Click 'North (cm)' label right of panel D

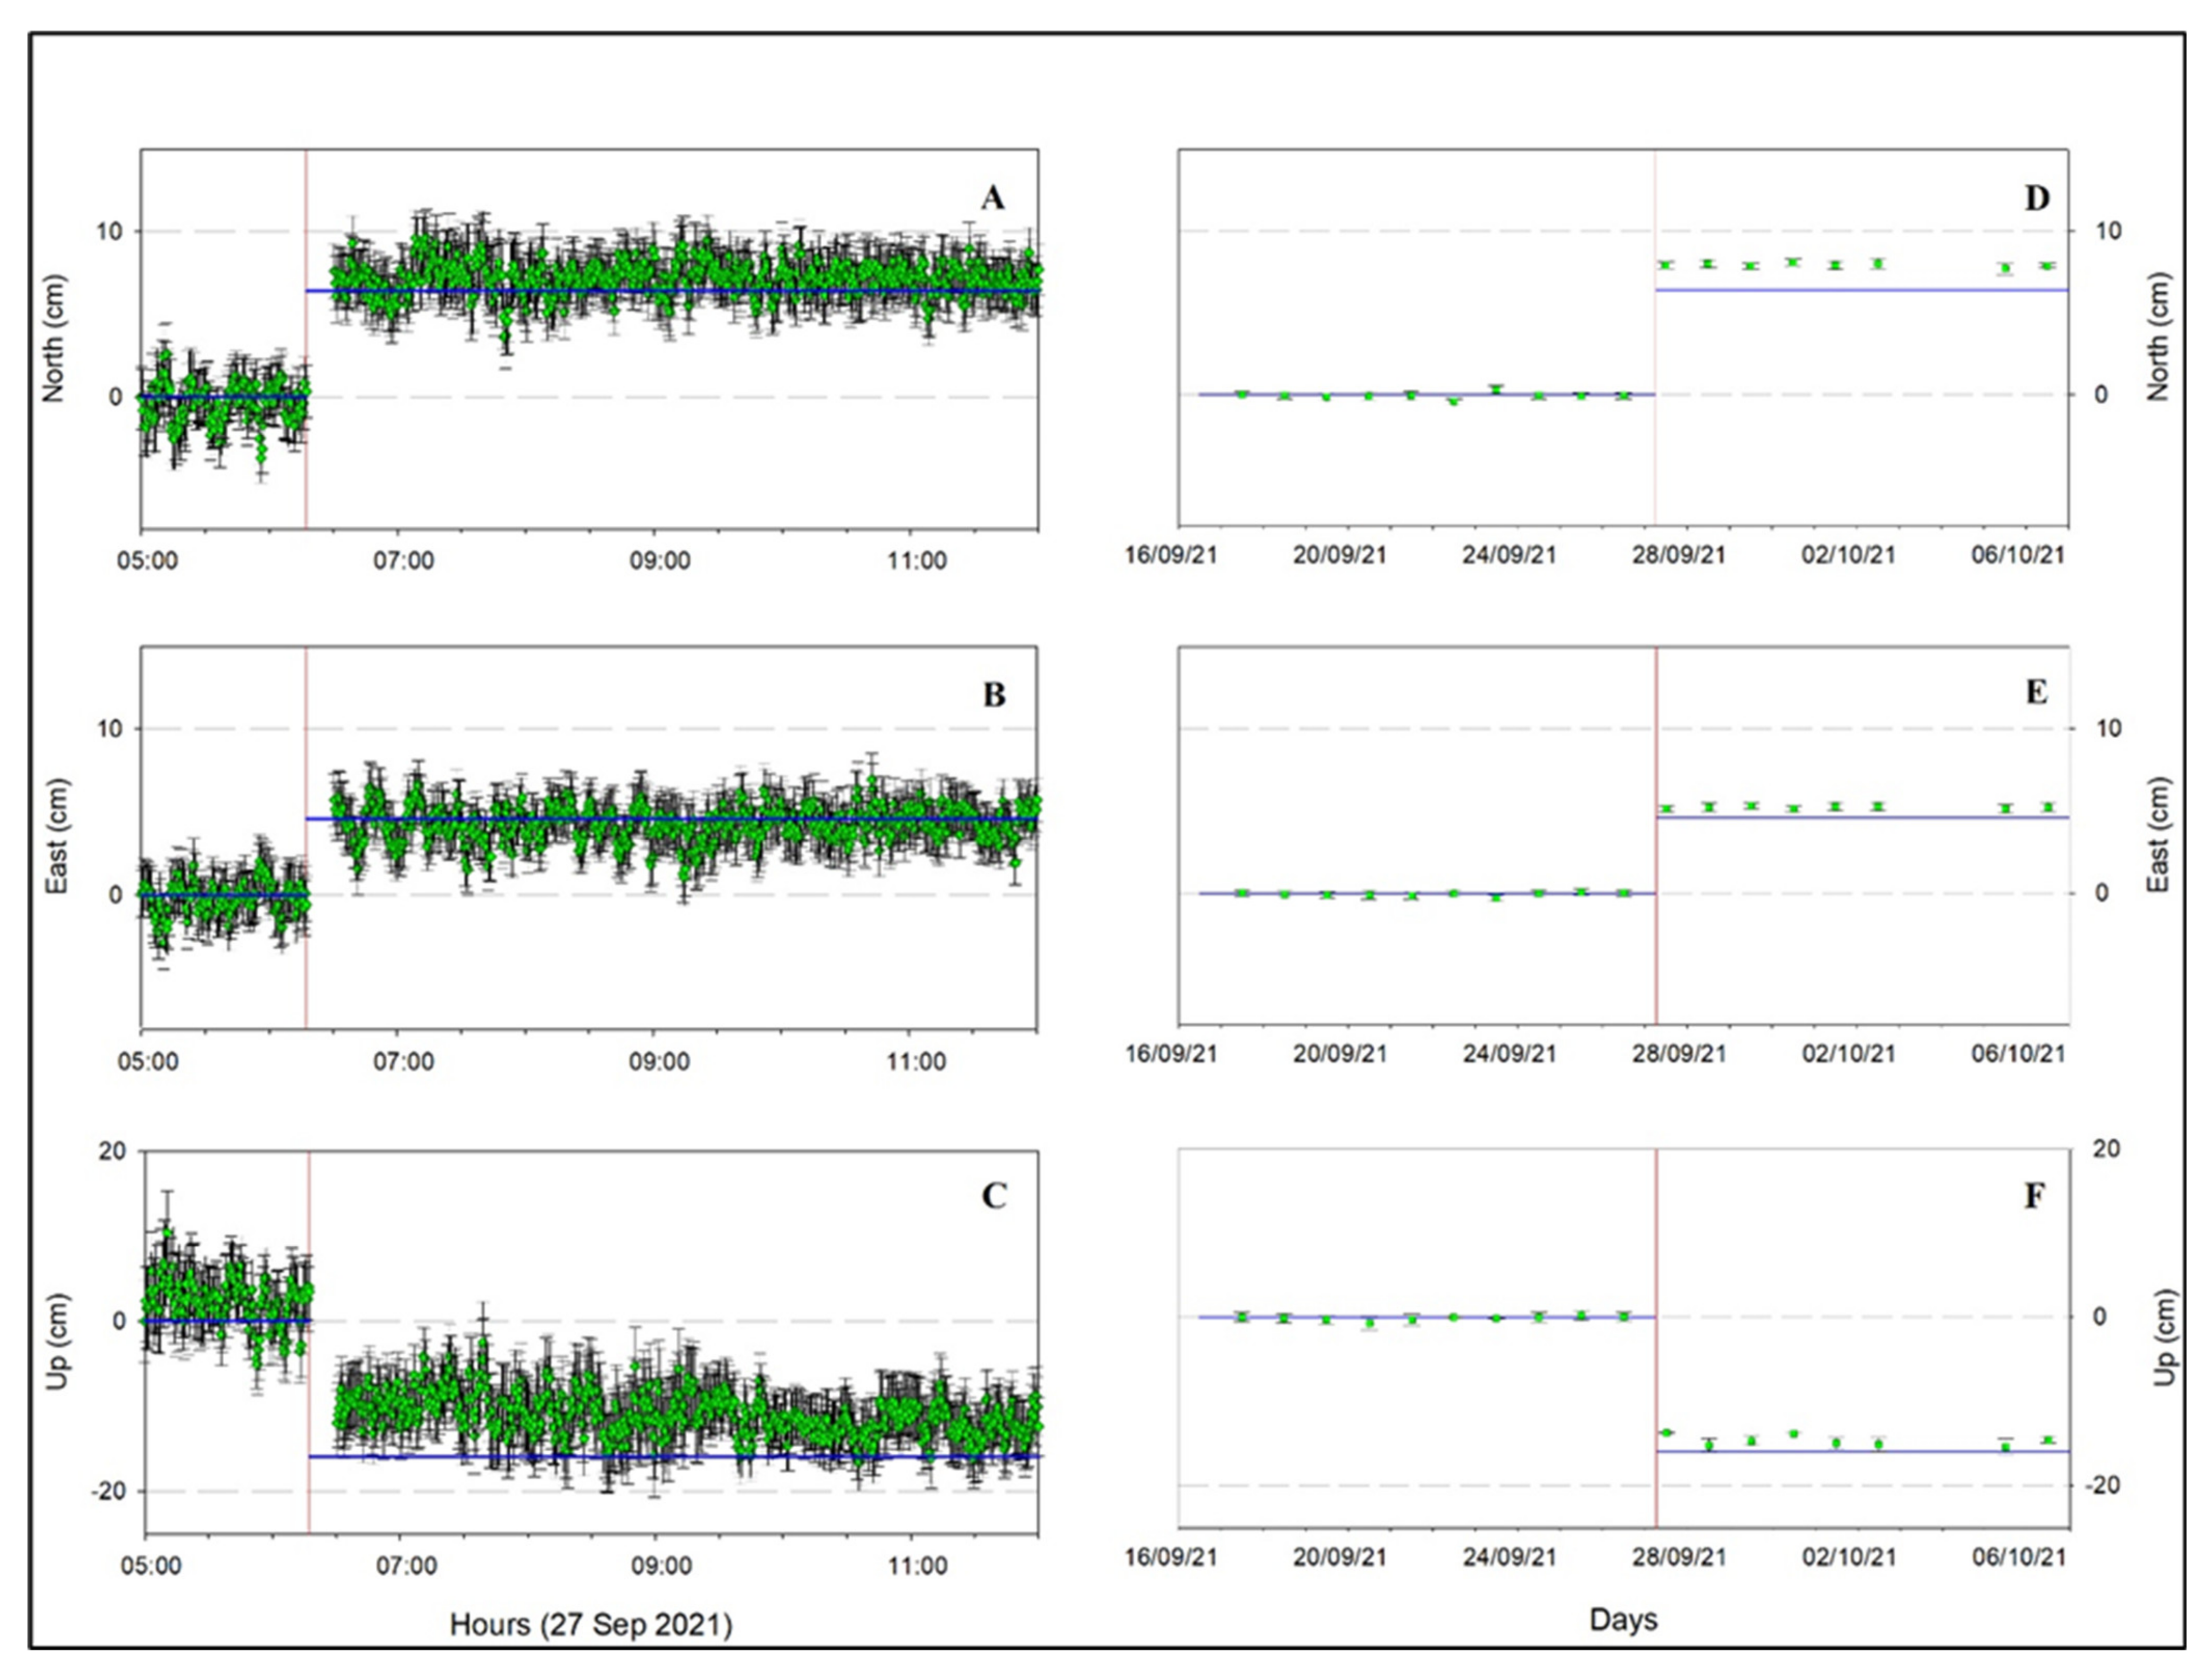coord(2158,337)
